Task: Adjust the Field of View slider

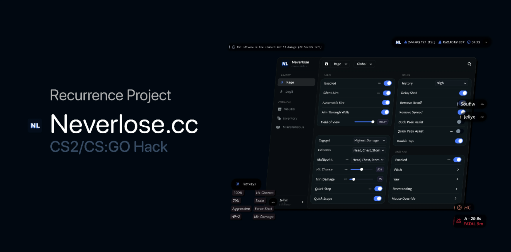Action: click(364, 122)
